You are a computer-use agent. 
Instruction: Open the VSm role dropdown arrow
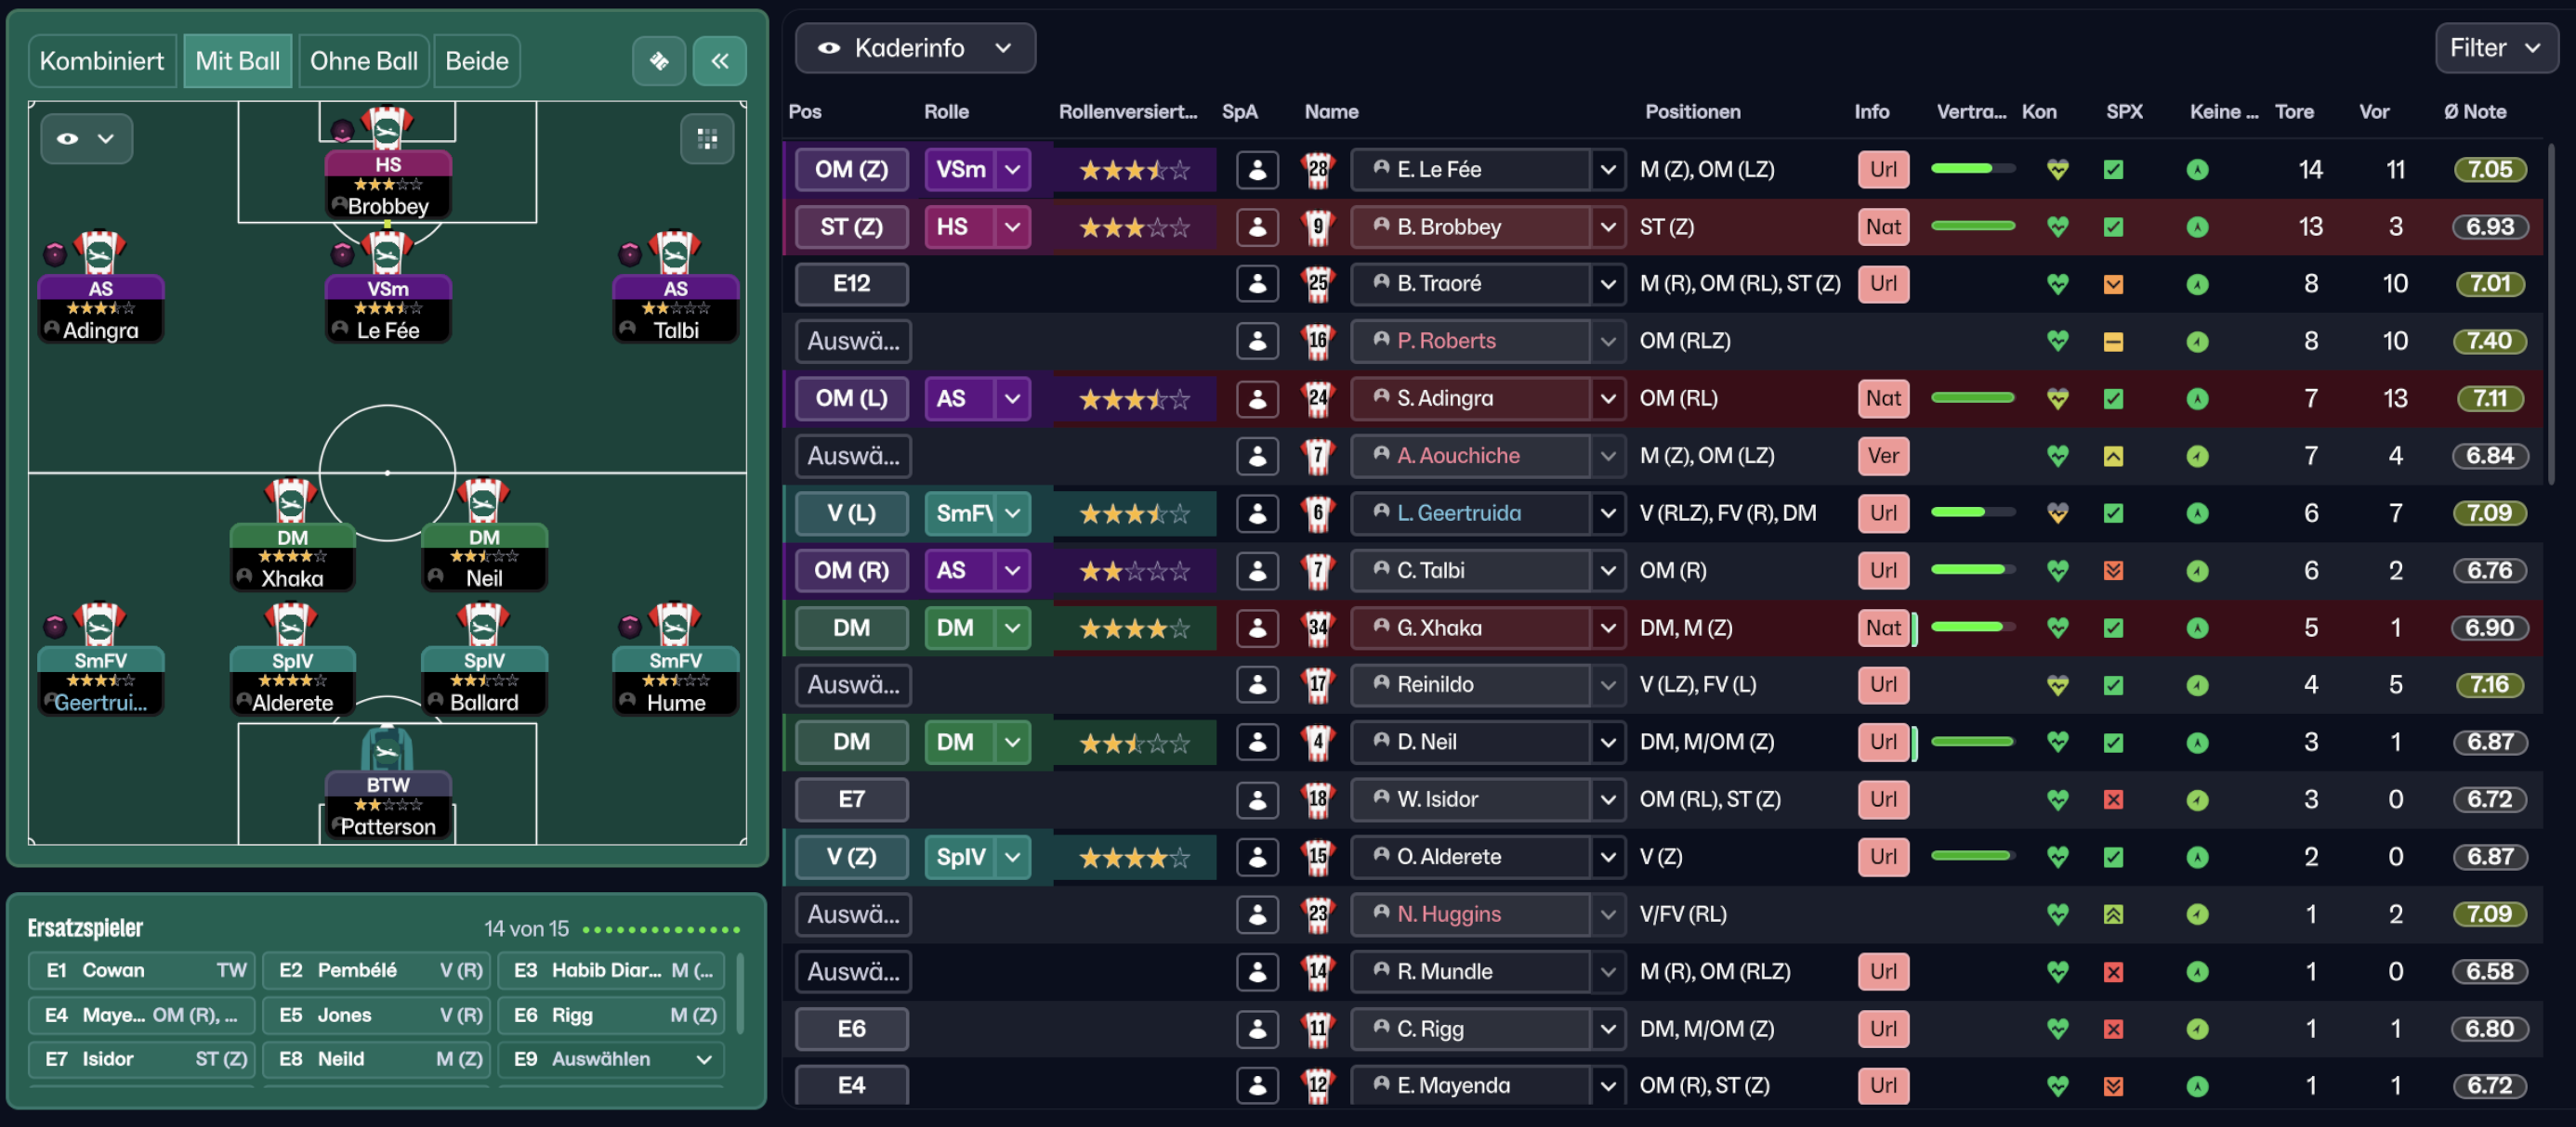pyautogui.click(x=1012, y=170)
